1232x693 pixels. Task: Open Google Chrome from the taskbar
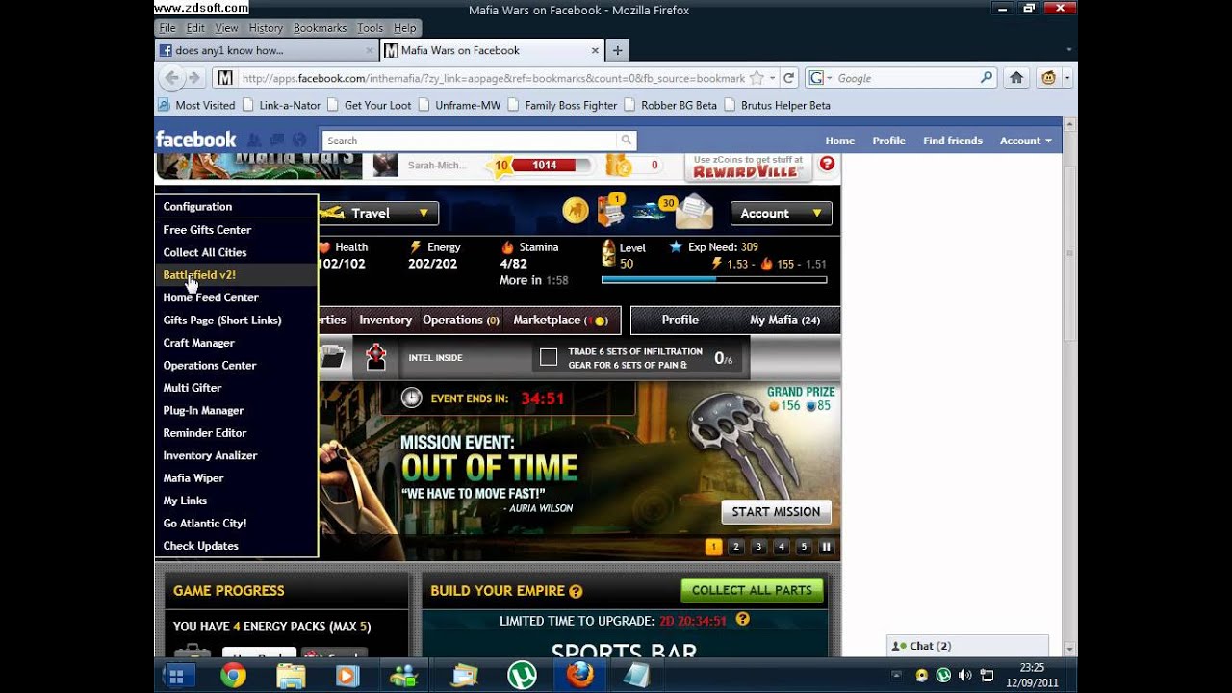point(232,676)
